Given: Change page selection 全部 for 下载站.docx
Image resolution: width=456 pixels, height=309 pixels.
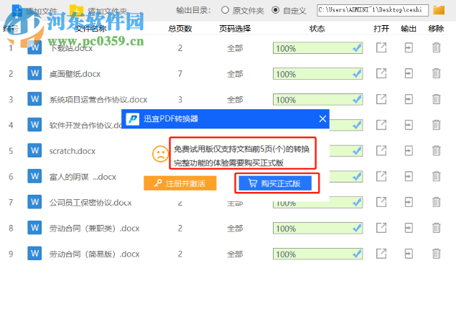Looking at the screenshot, I should [235, 48].
